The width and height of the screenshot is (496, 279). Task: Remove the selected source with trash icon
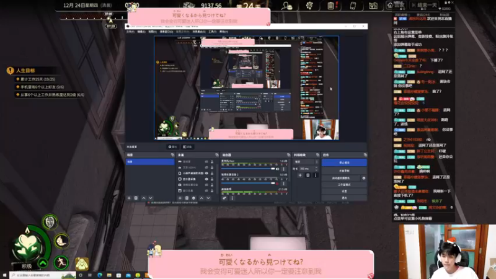point(187,198)
